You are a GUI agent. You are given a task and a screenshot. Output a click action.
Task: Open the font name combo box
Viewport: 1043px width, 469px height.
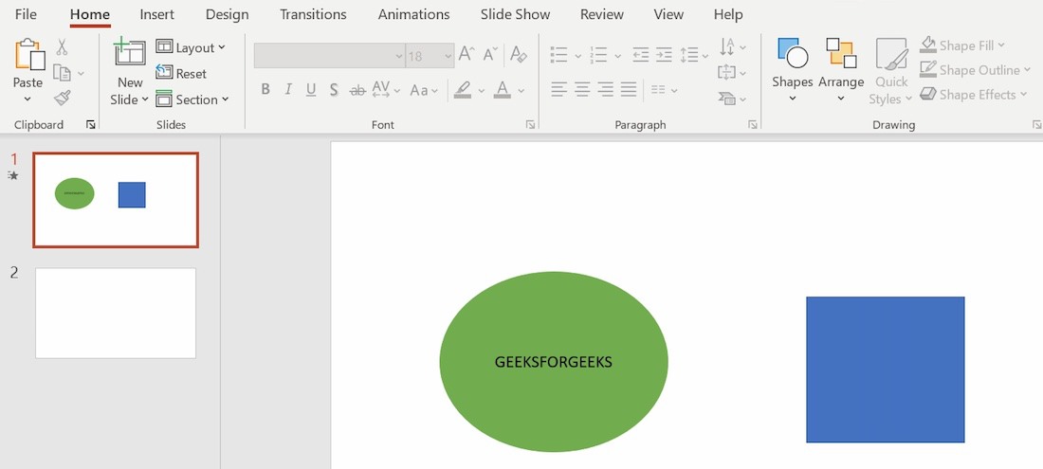pyautogui.click(x=330, y=56)
